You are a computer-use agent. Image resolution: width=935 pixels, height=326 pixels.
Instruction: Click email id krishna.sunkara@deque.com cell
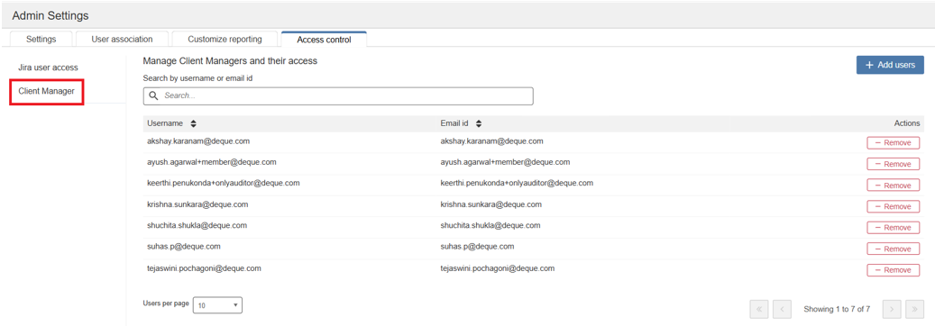[x=491, y=204]
